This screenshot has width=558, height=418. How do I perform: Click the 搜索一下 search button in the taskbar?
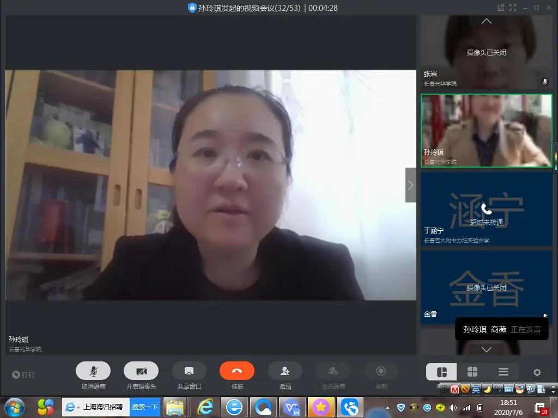144,407
